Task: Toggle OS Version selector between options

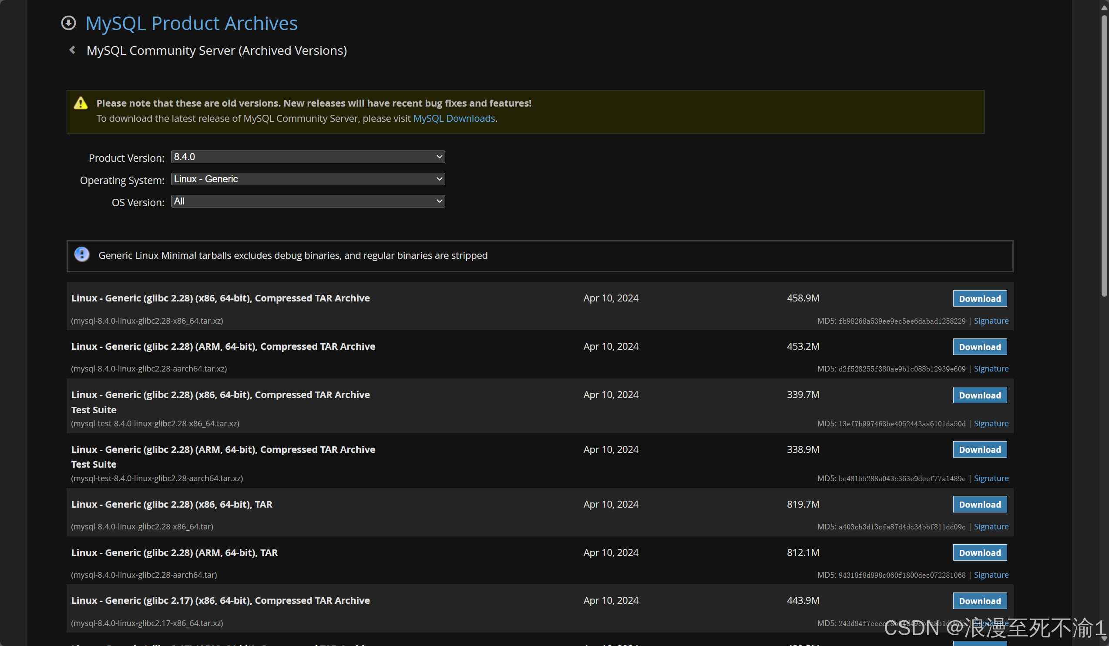Action: pos(307,201)
